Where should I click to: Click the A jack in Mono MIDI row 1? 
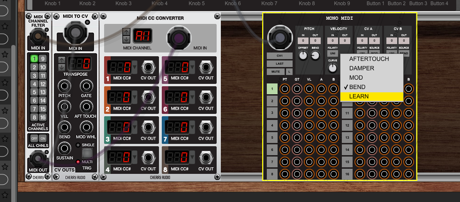[x=322, y=89]
